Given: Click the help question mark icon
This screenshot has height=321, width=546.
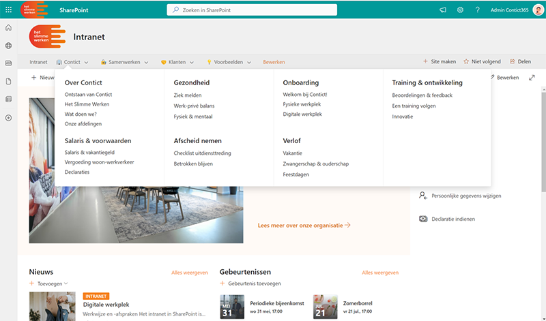Looking at the screenshot, I should coord(477,10).
